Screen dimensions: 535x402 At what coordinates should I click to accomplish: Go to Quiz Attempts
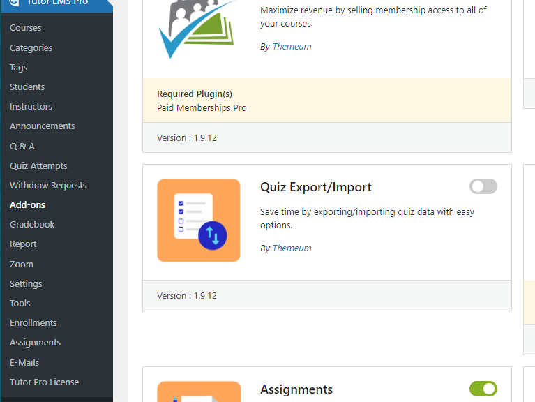pos(38,166)
